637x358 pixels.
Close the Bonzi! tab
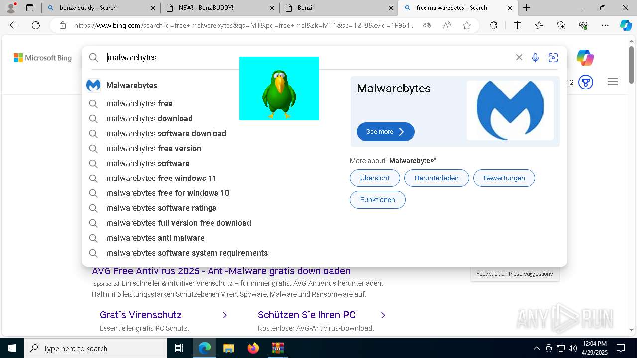pos(391,8)
